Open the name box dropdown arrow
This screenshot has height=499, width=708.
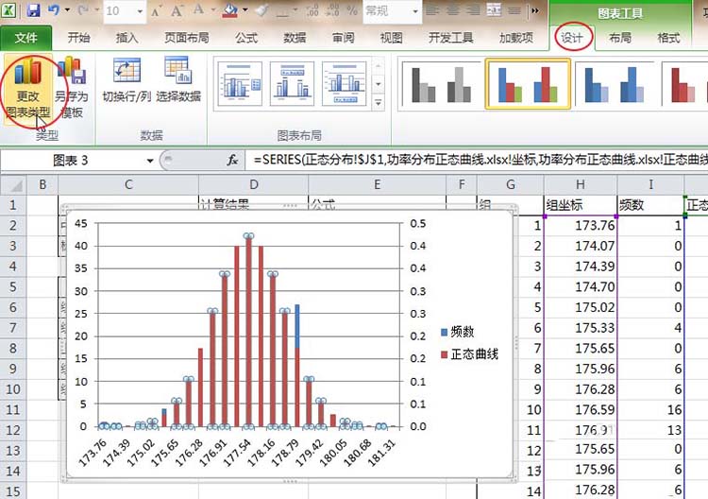[150, 161]
